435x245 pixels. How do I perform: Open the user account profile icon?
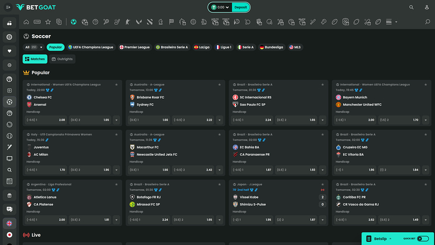pyautogui.click(x=427, y=7)
